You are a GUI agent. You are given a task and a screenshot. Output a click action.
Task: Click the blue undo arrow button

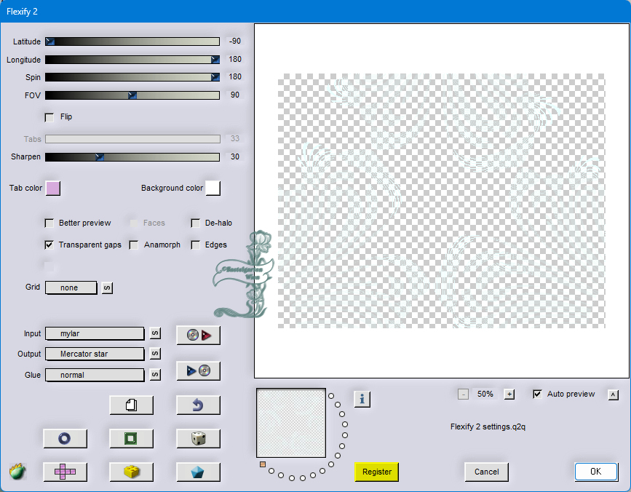coord(199,405)
